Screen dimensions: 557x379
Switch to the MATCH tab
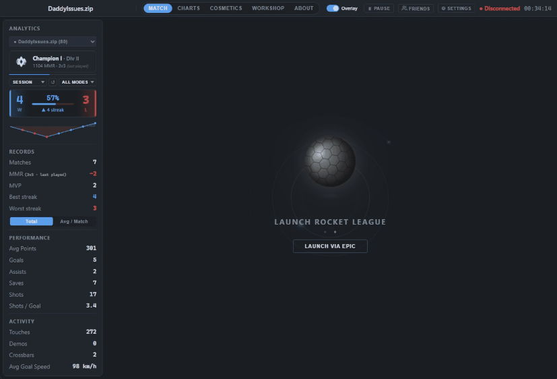[158, 8]
